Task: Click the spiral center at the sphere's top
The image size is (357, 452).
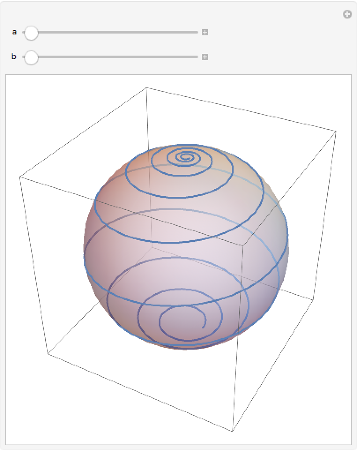Action: [186, 156]
